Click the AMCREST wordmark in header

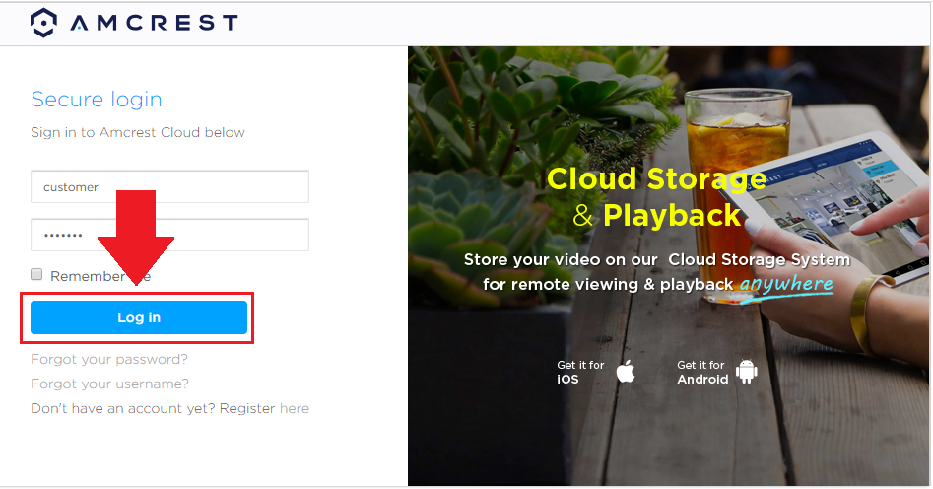pyautogui.click(x=155, y=23)
